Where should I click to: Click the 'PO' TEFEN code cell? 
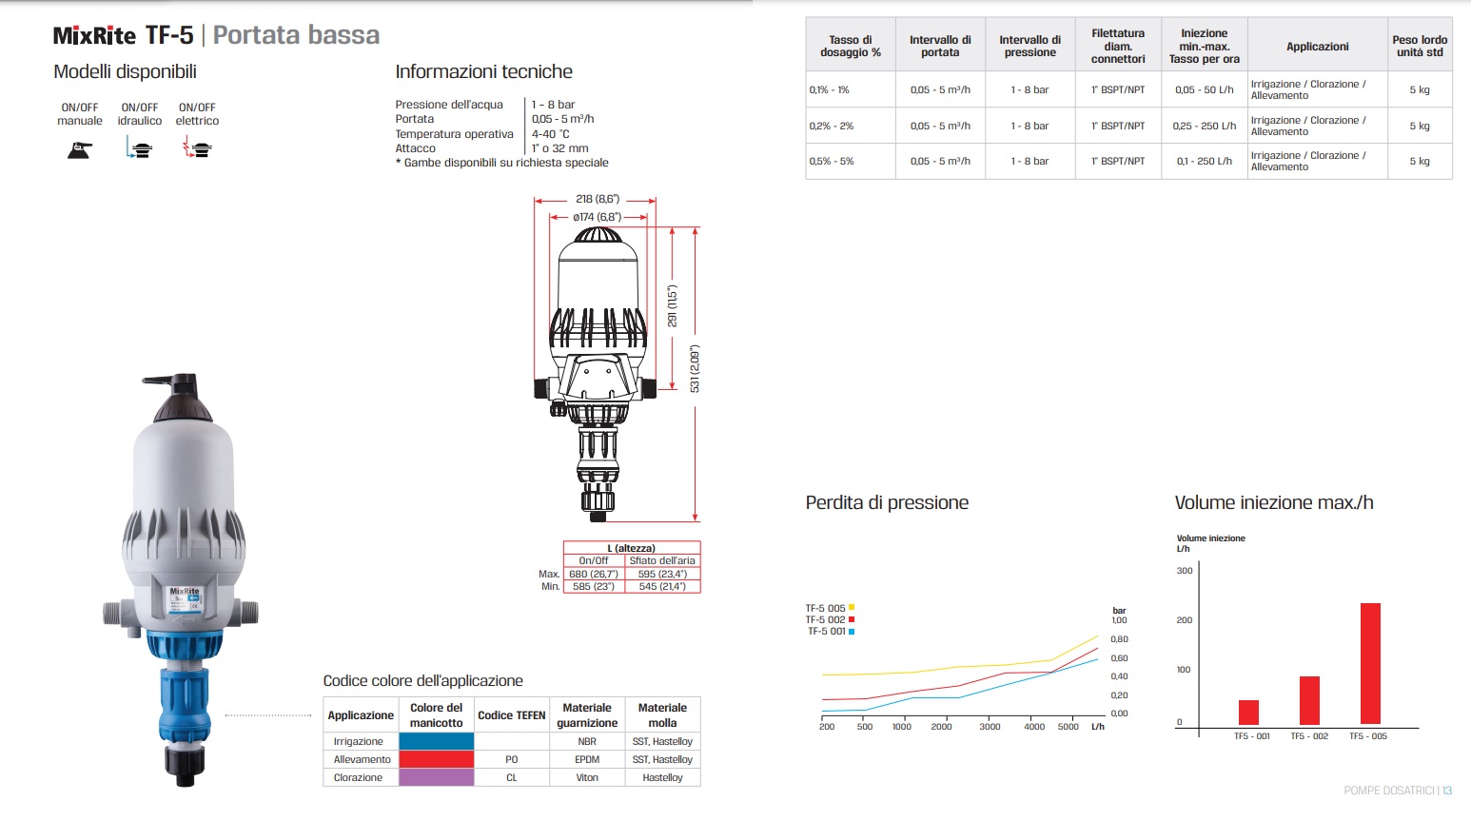coord(512,759)
